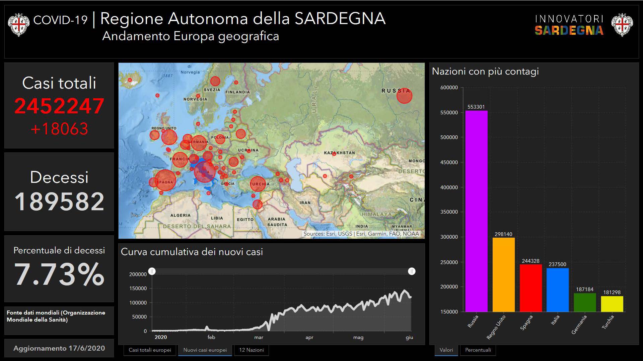Image resolution: width=643 pixels, height=361 pixels.
Task: Click the blue Italia bar
Action: [x=558, y=289]
